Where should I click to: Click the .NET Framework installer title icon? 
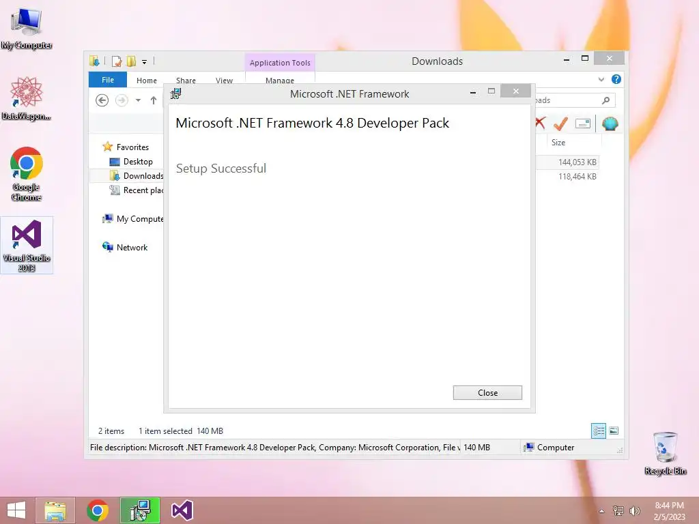[176, 93]
